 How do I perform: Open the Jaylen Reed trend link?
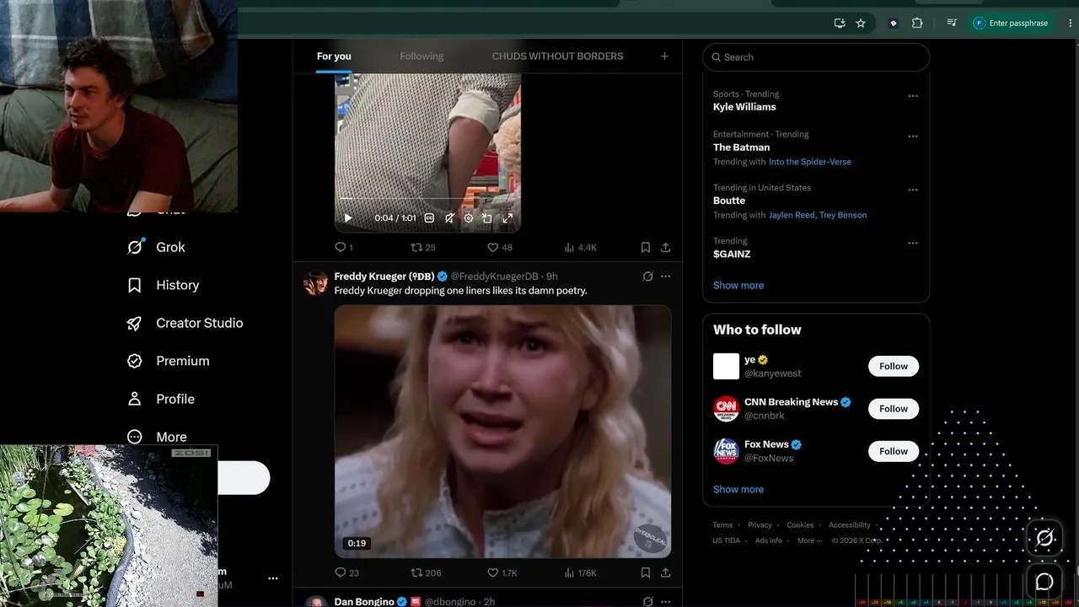(x=792, y=215)
